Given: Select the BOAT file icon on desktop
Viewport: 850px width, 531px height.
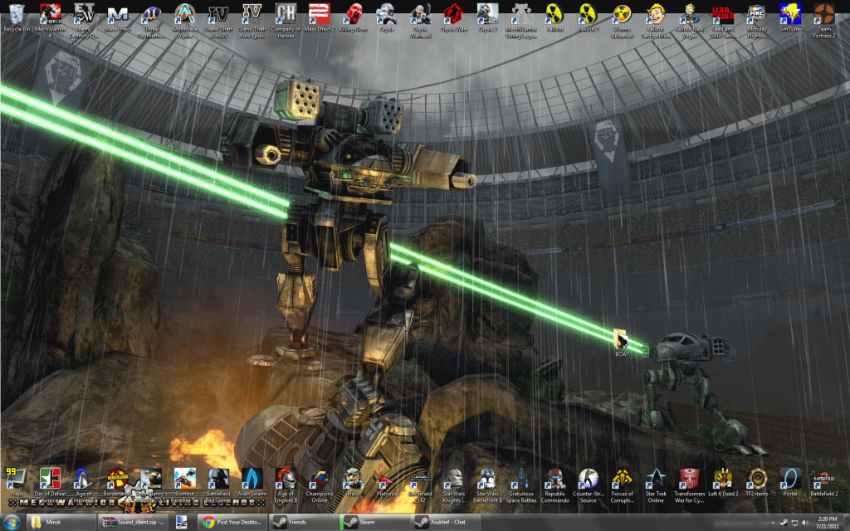Looking at the screenshot, I should tap(621, 340).
